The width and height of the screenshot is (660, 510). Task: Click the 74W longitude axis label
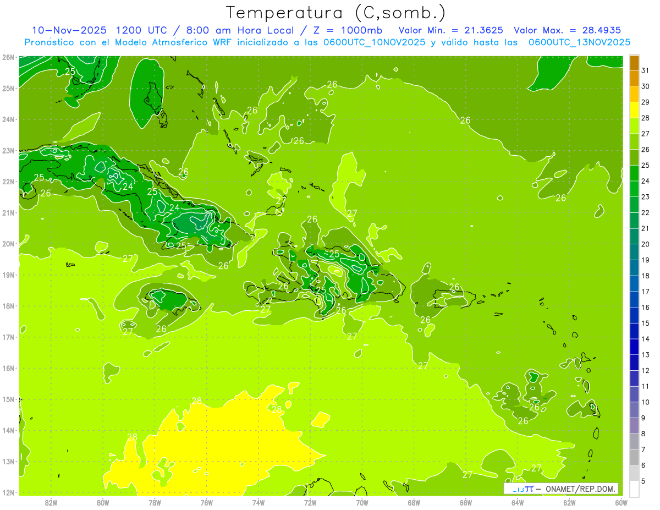pos(258,502)
